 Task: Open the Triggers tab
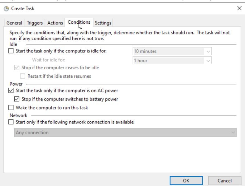pos(35,23)
